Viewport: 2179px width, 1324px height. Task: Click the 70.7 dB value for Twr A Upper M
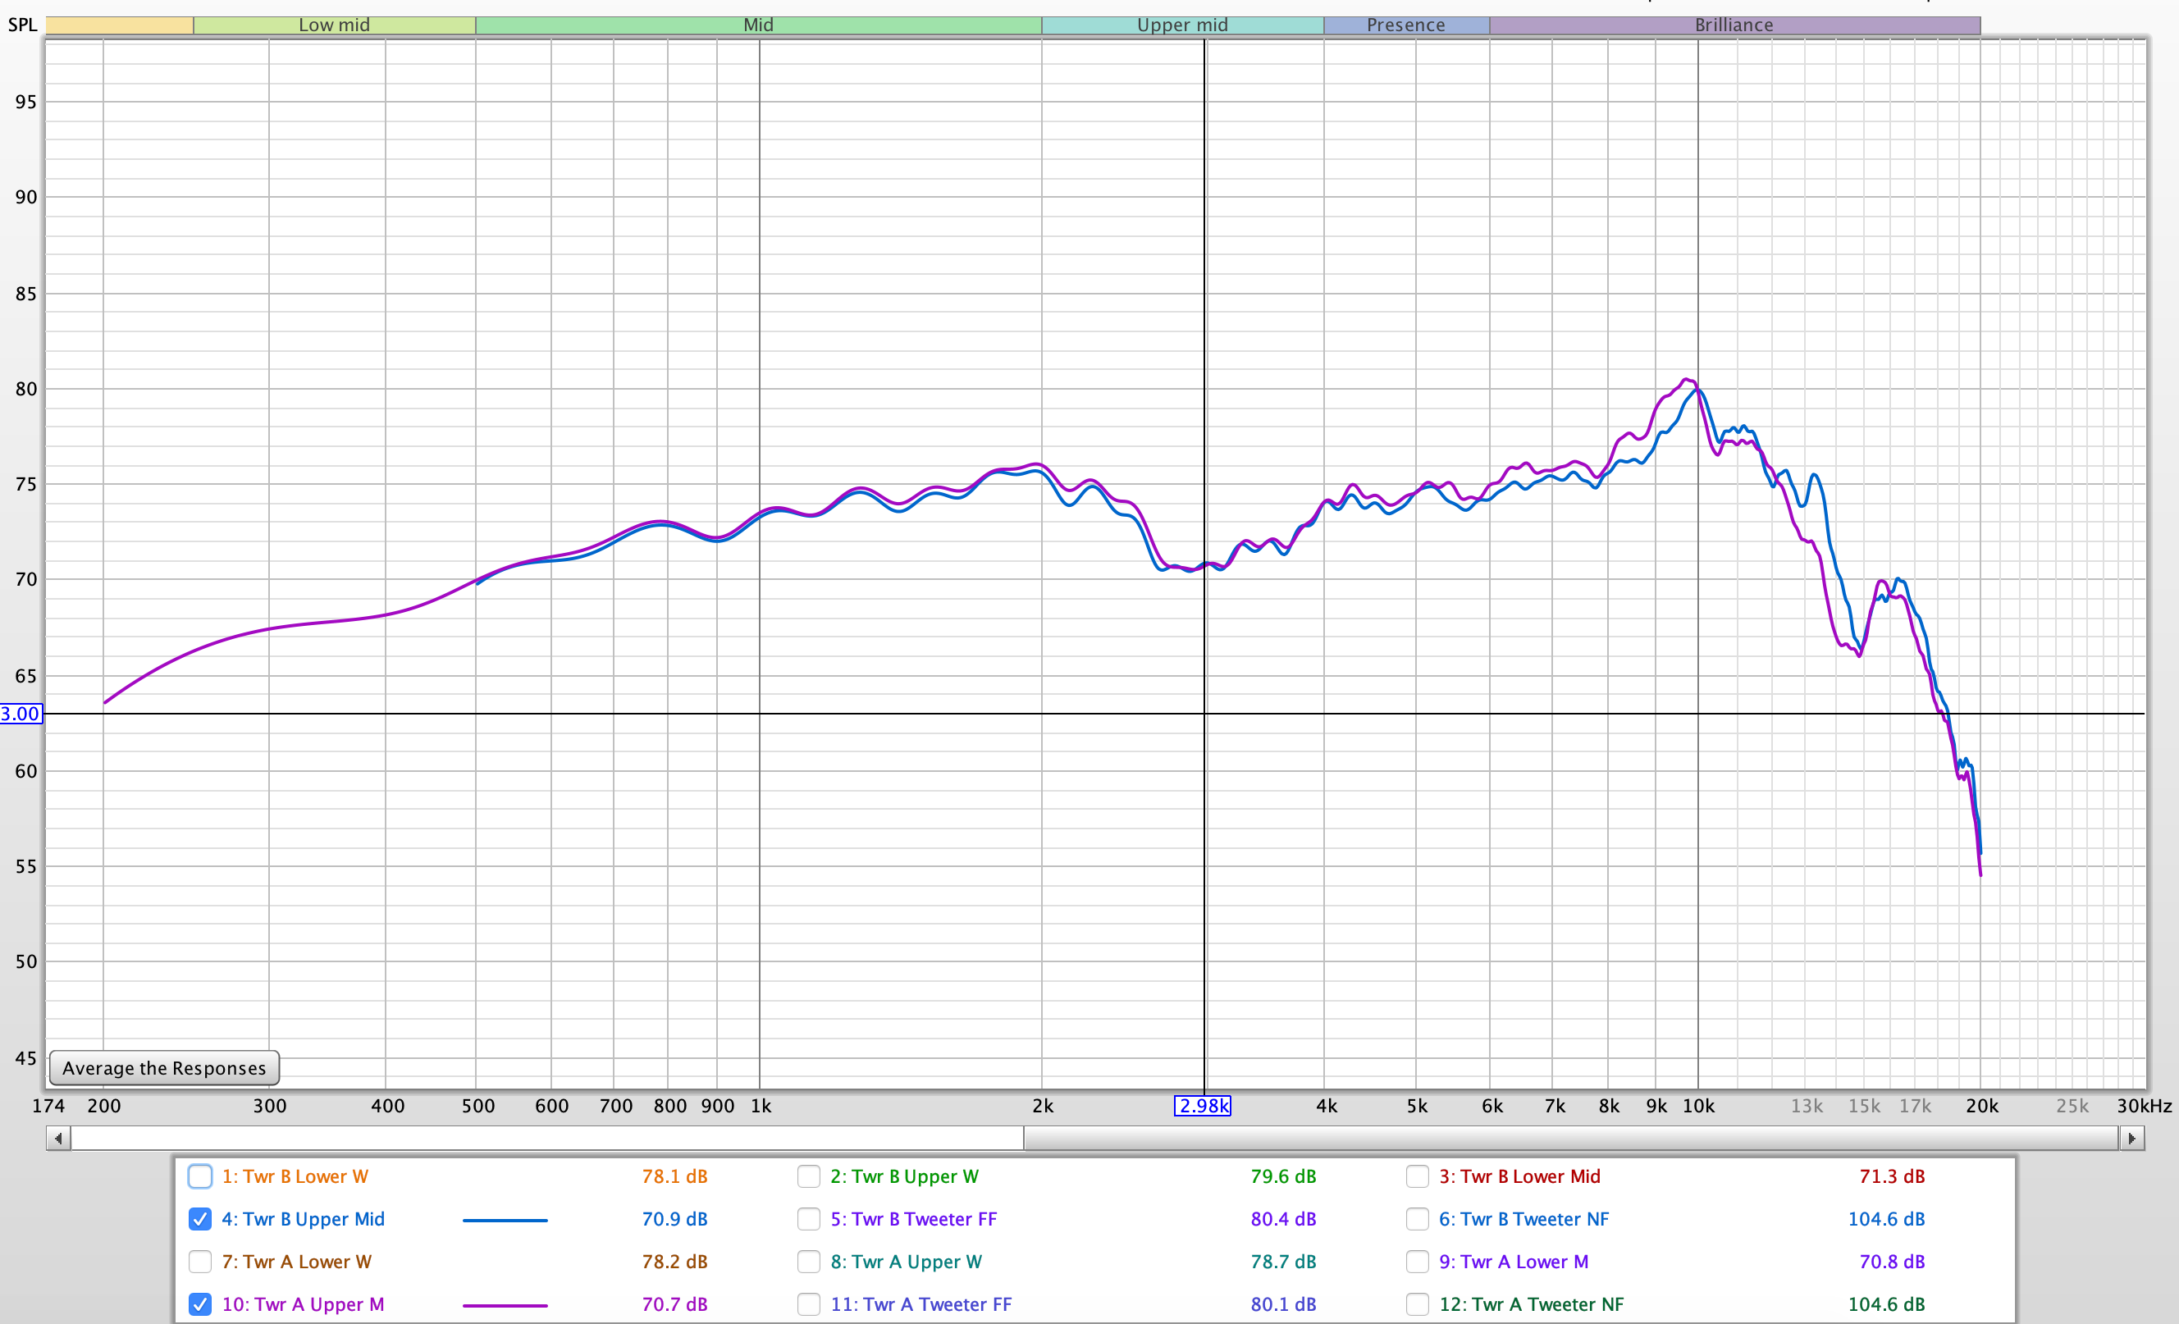[x=674, y=1303]
